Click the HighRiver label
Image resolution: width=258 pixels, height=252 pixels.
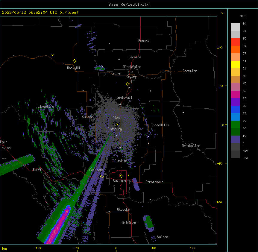pyautogui.click(x=129, y=222)
